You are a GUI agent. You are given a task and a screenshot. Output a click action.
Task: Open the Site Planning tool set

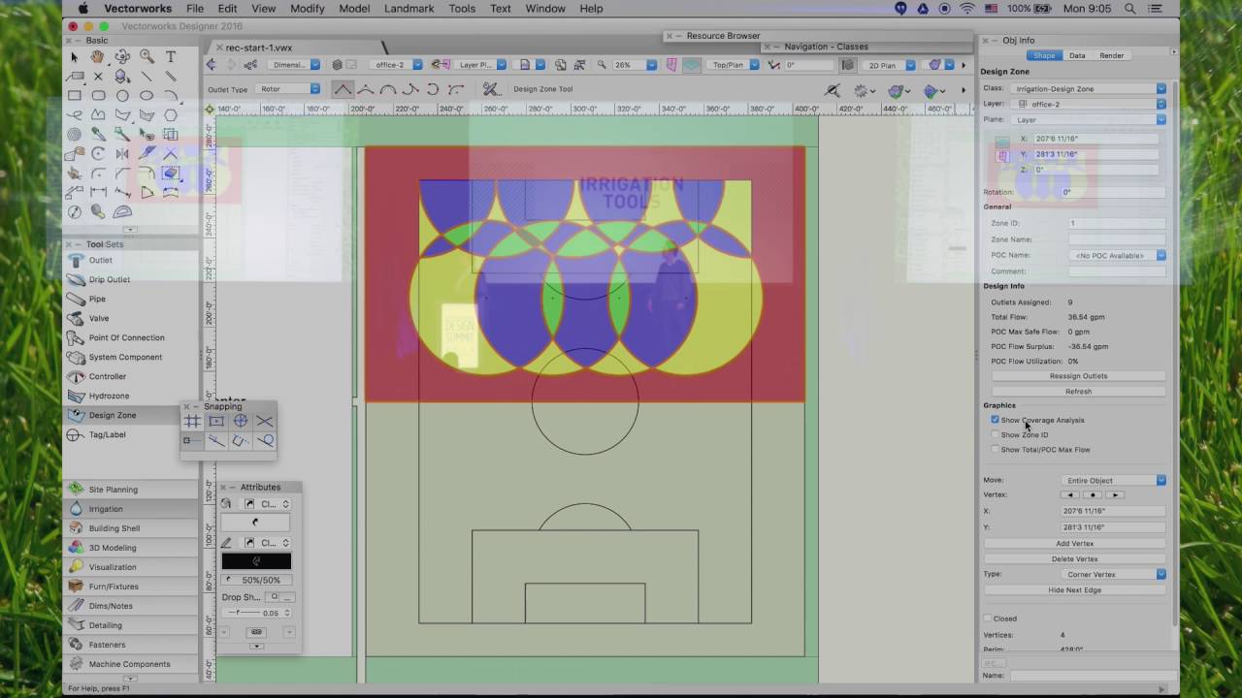coord(131,490)
